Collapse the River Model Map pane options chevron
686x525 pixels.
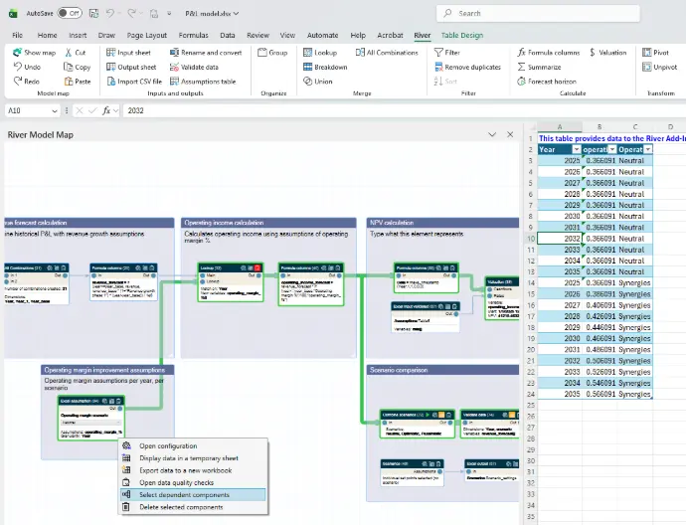pyautogui.click(x=492, y=134)
